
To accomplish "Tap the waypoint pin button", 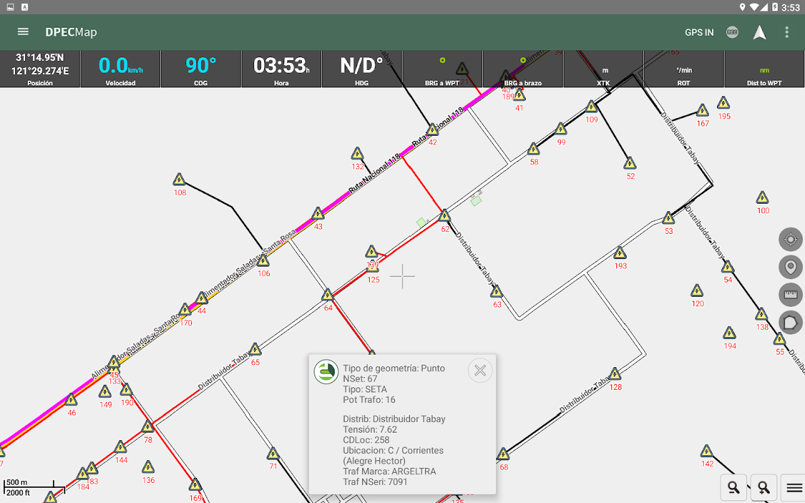I will (x=791, y=267).
